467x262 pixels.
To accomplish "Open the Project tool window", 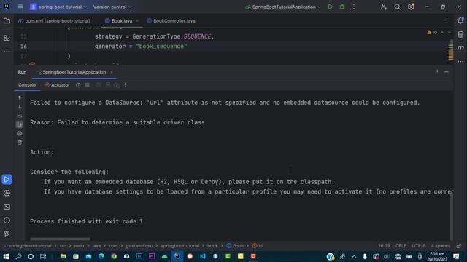I will (7, 21).
